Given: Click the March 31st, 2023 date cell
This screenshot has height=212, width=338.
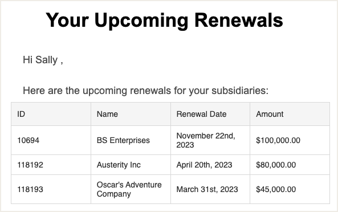Looking at the screenshot, I should 210,189.
